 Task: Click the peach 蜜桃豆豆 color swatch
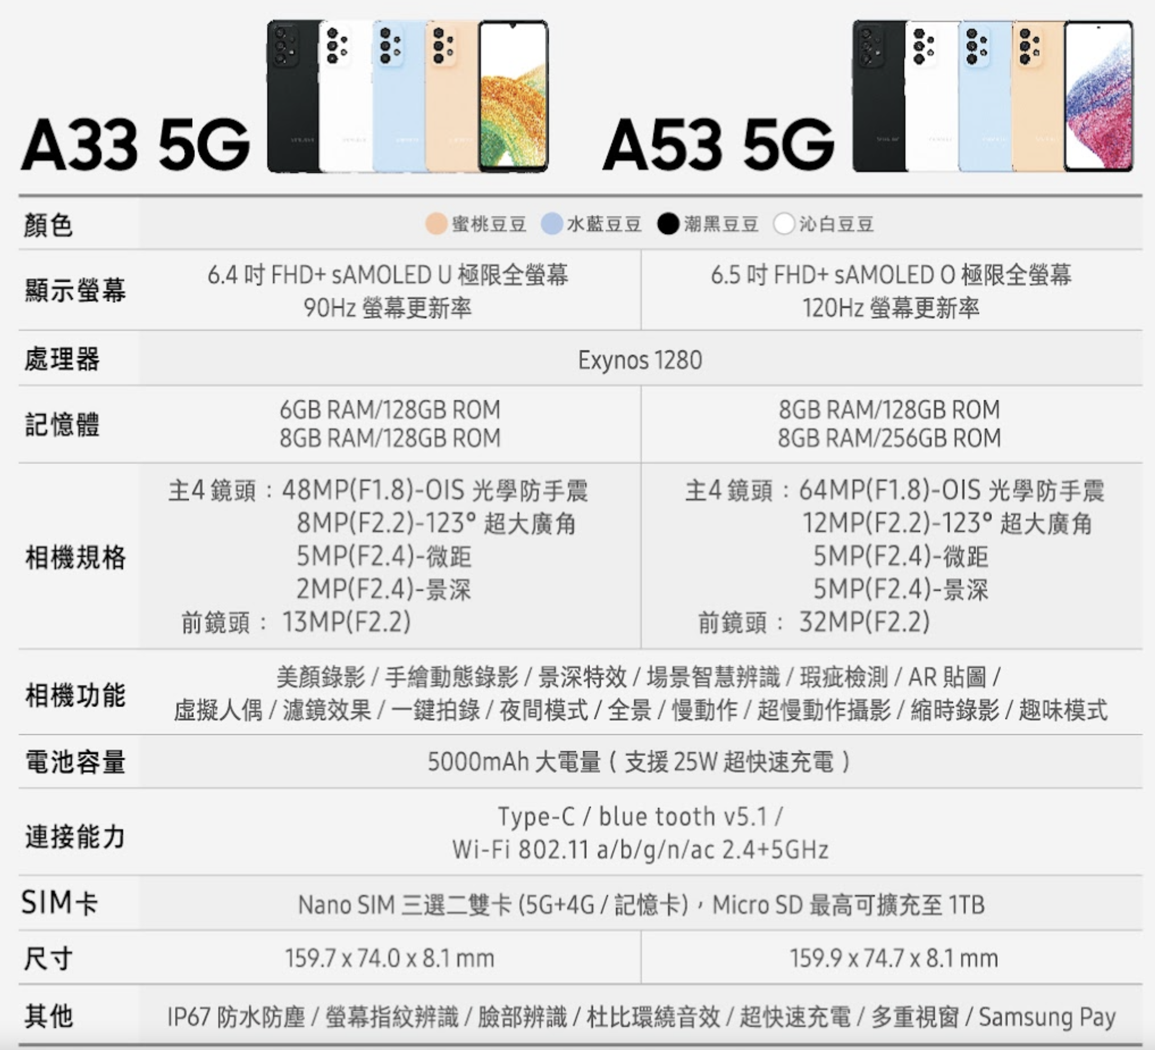pos(436,223)
